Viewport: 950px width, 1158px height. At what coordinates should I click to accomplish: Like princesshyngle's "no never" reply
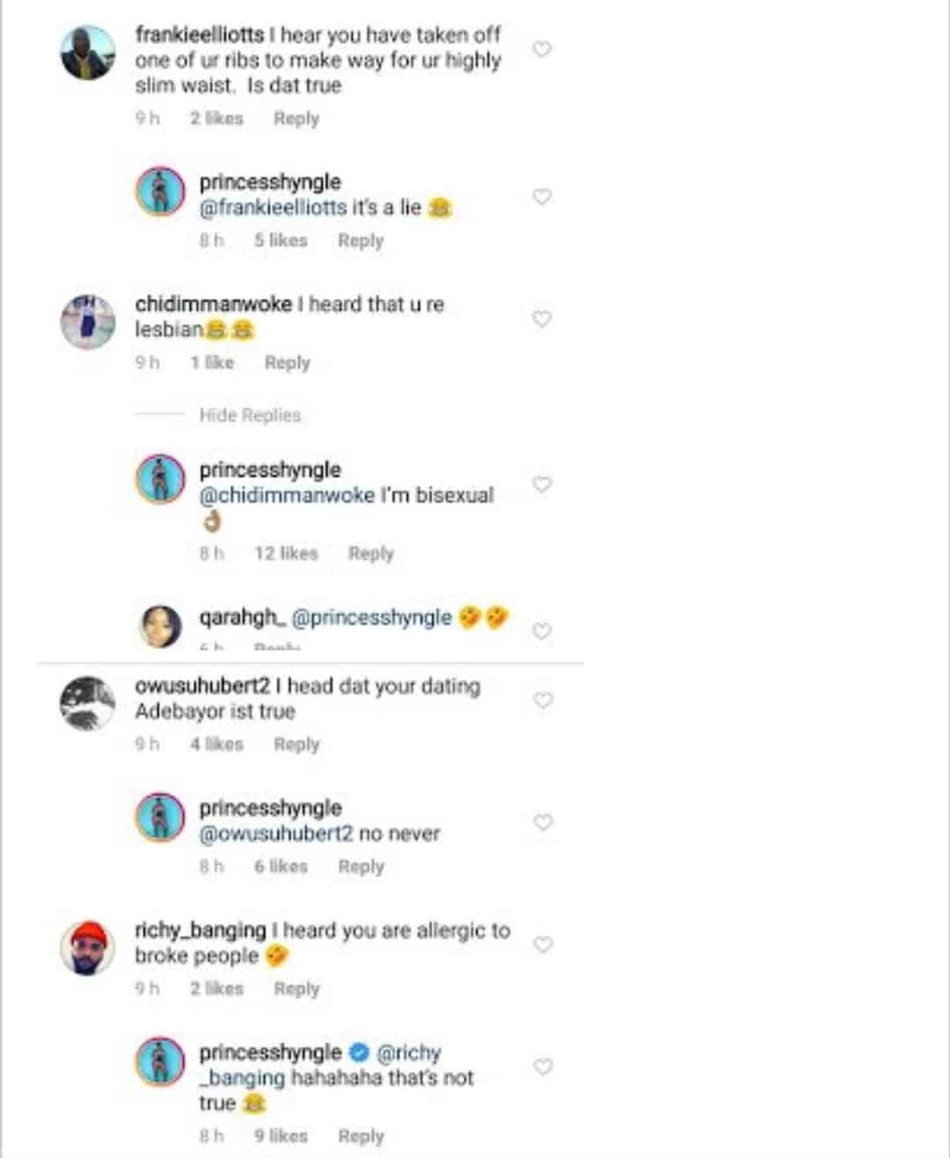click(x=543, y=822)
